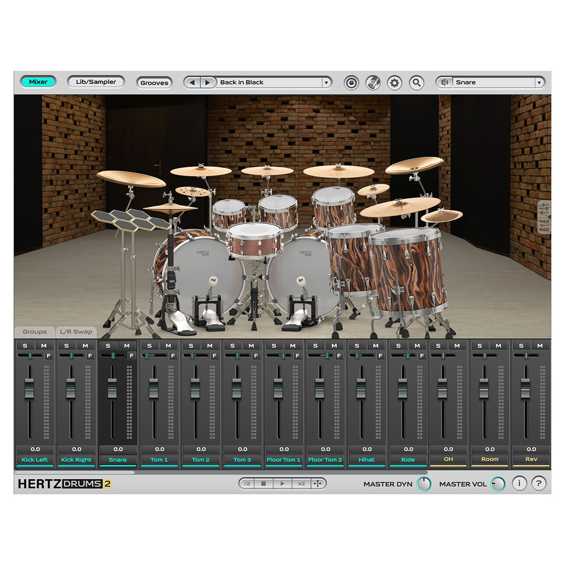Viewport: 565px width, 565px height.
Task: Go to the previous preset with the left arrow
Action: (192, 82)
